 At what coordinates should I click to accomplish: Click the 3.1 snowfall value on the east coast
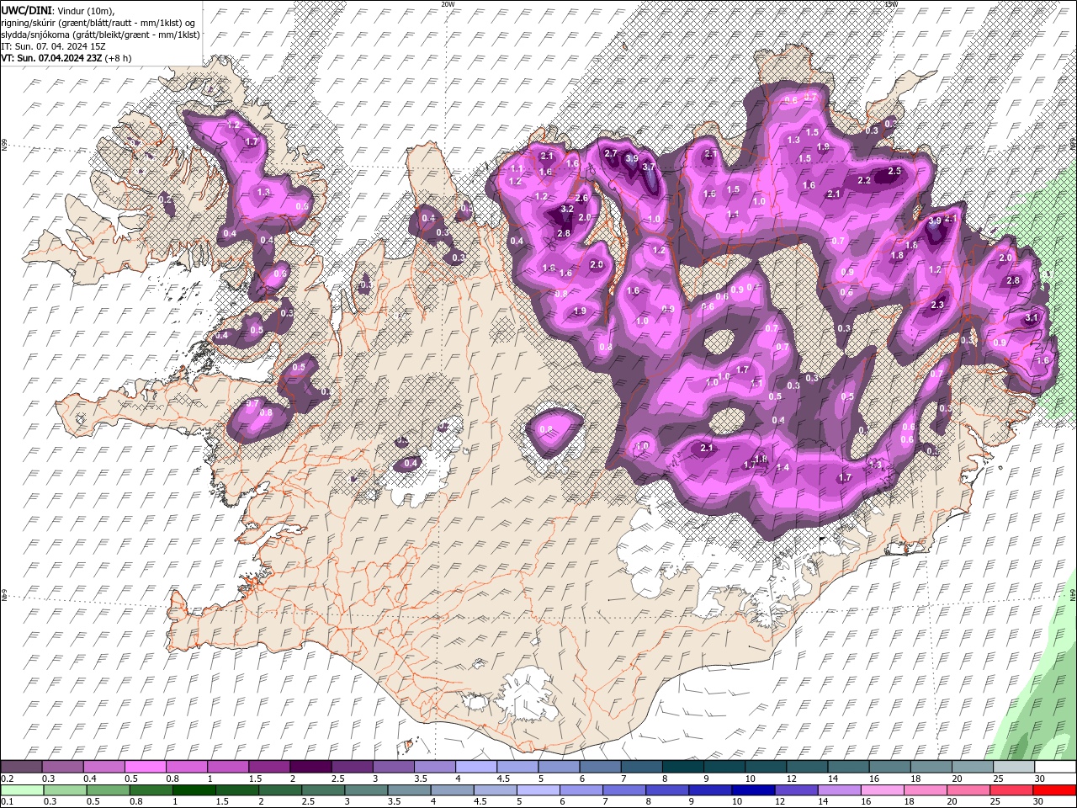coord(1032,318)
